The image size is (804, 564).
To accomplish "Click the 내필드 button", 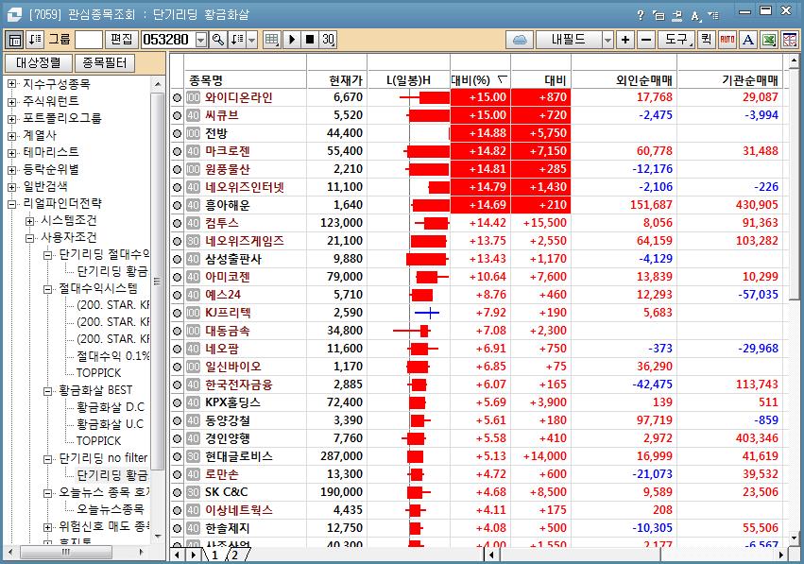I will click(x=569, y=40).
